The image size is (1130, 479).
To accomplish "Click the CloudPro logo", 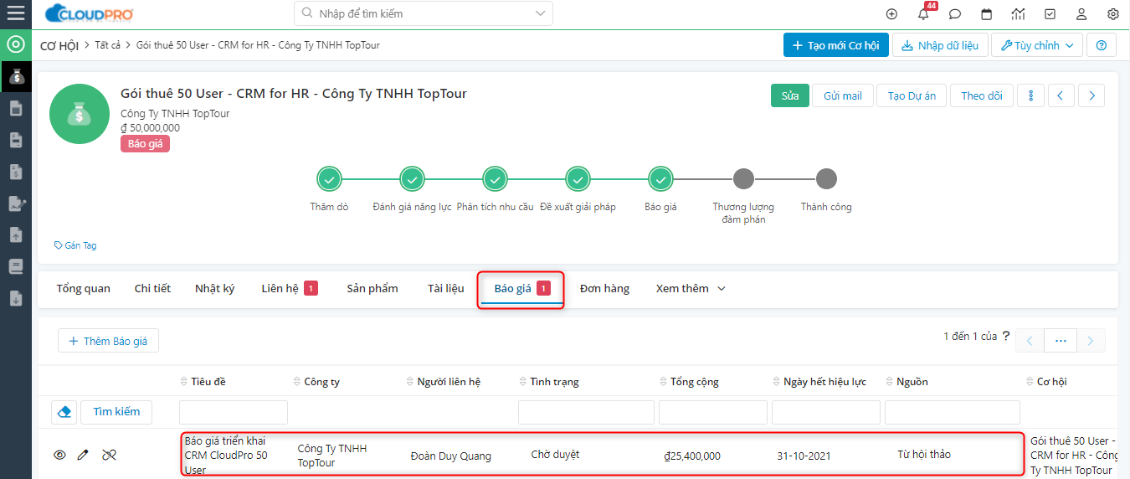I will 90,13.
